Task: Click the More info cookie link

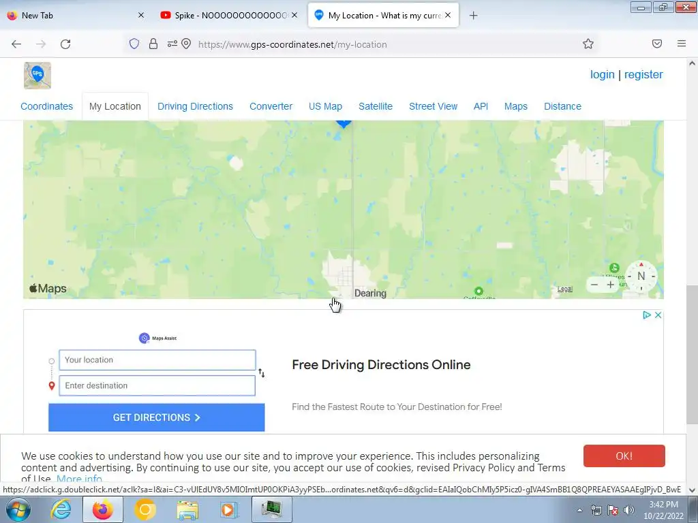Action: coord(79,479)
